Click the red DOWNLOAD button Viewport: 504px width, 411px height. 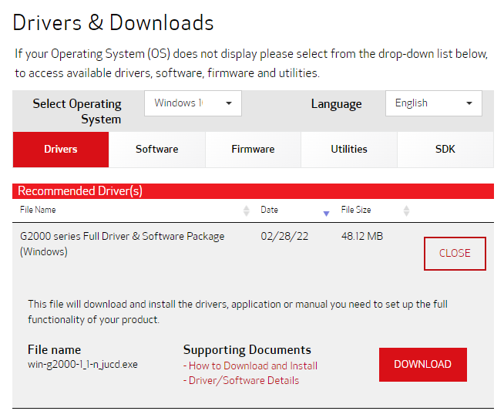(x=422, y=365)
